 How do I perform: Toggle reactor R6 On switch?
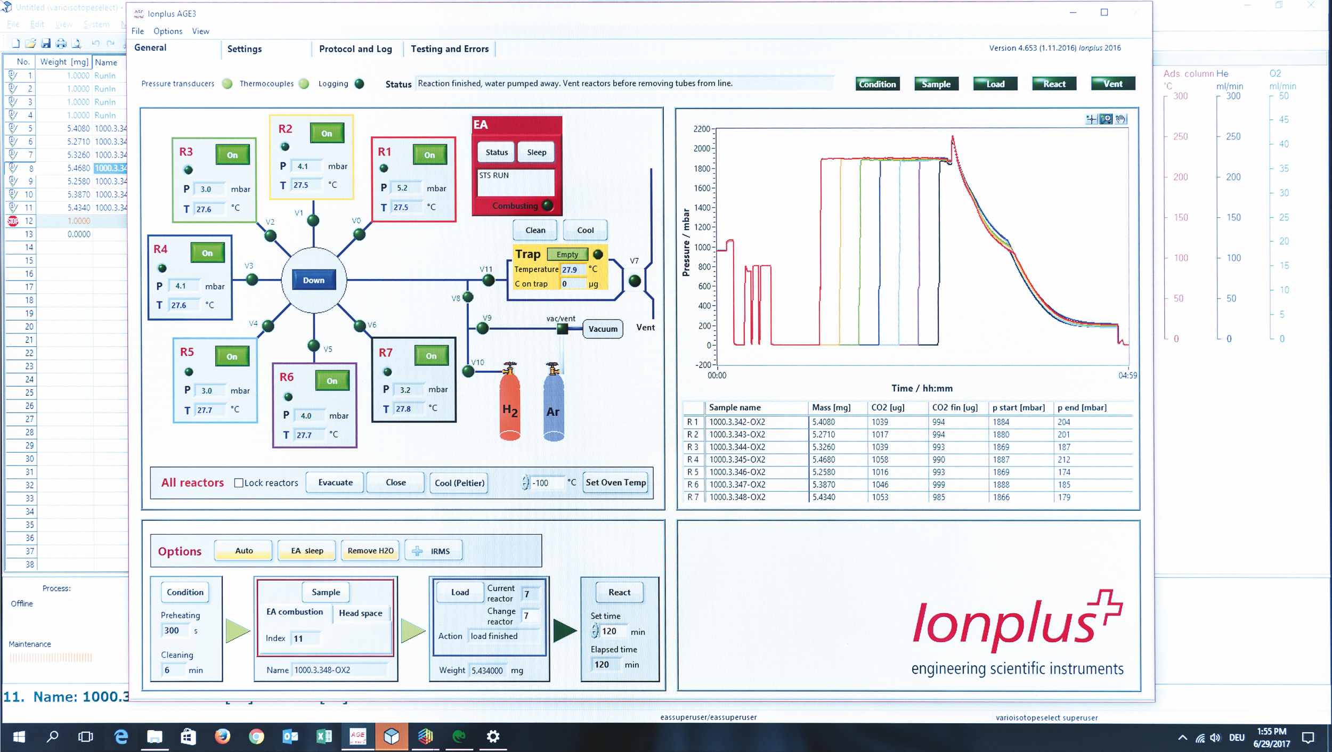pyautogui.click(x=332, y=381)
